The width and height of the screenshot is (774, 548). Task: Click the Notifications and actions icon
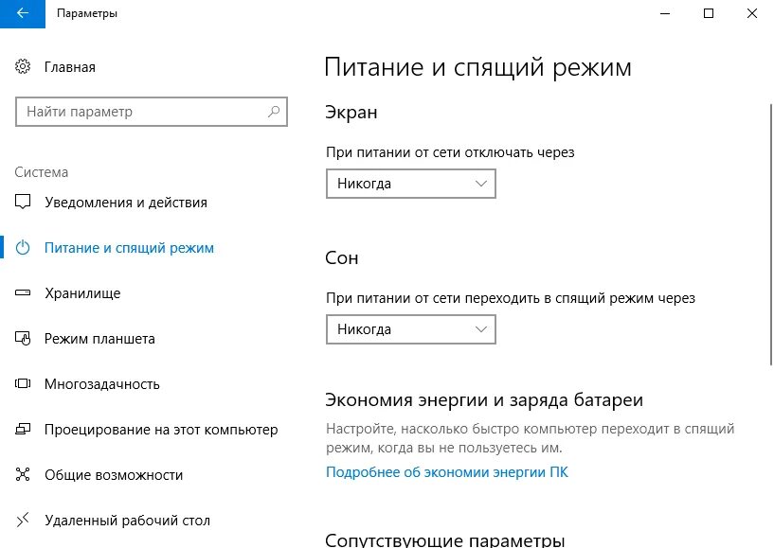24,203
